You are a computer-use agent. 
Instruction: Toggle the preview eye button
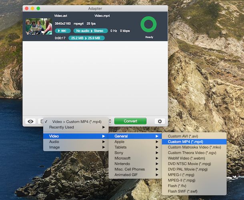tap(30, 122)
